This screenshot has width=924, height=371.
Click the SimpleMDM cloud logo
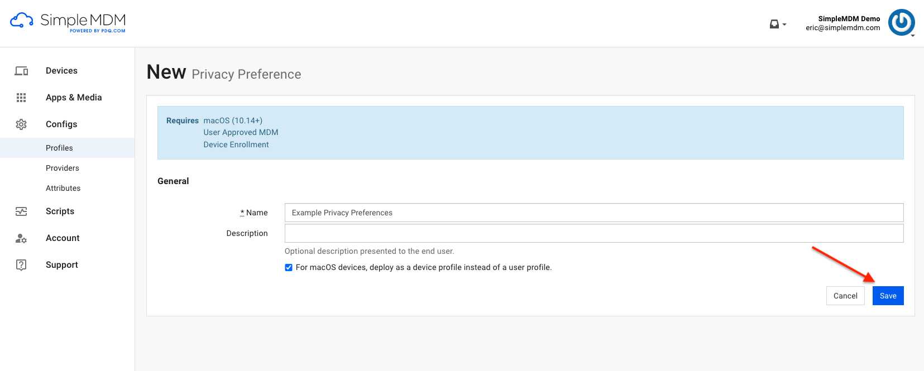pos(22,21)
